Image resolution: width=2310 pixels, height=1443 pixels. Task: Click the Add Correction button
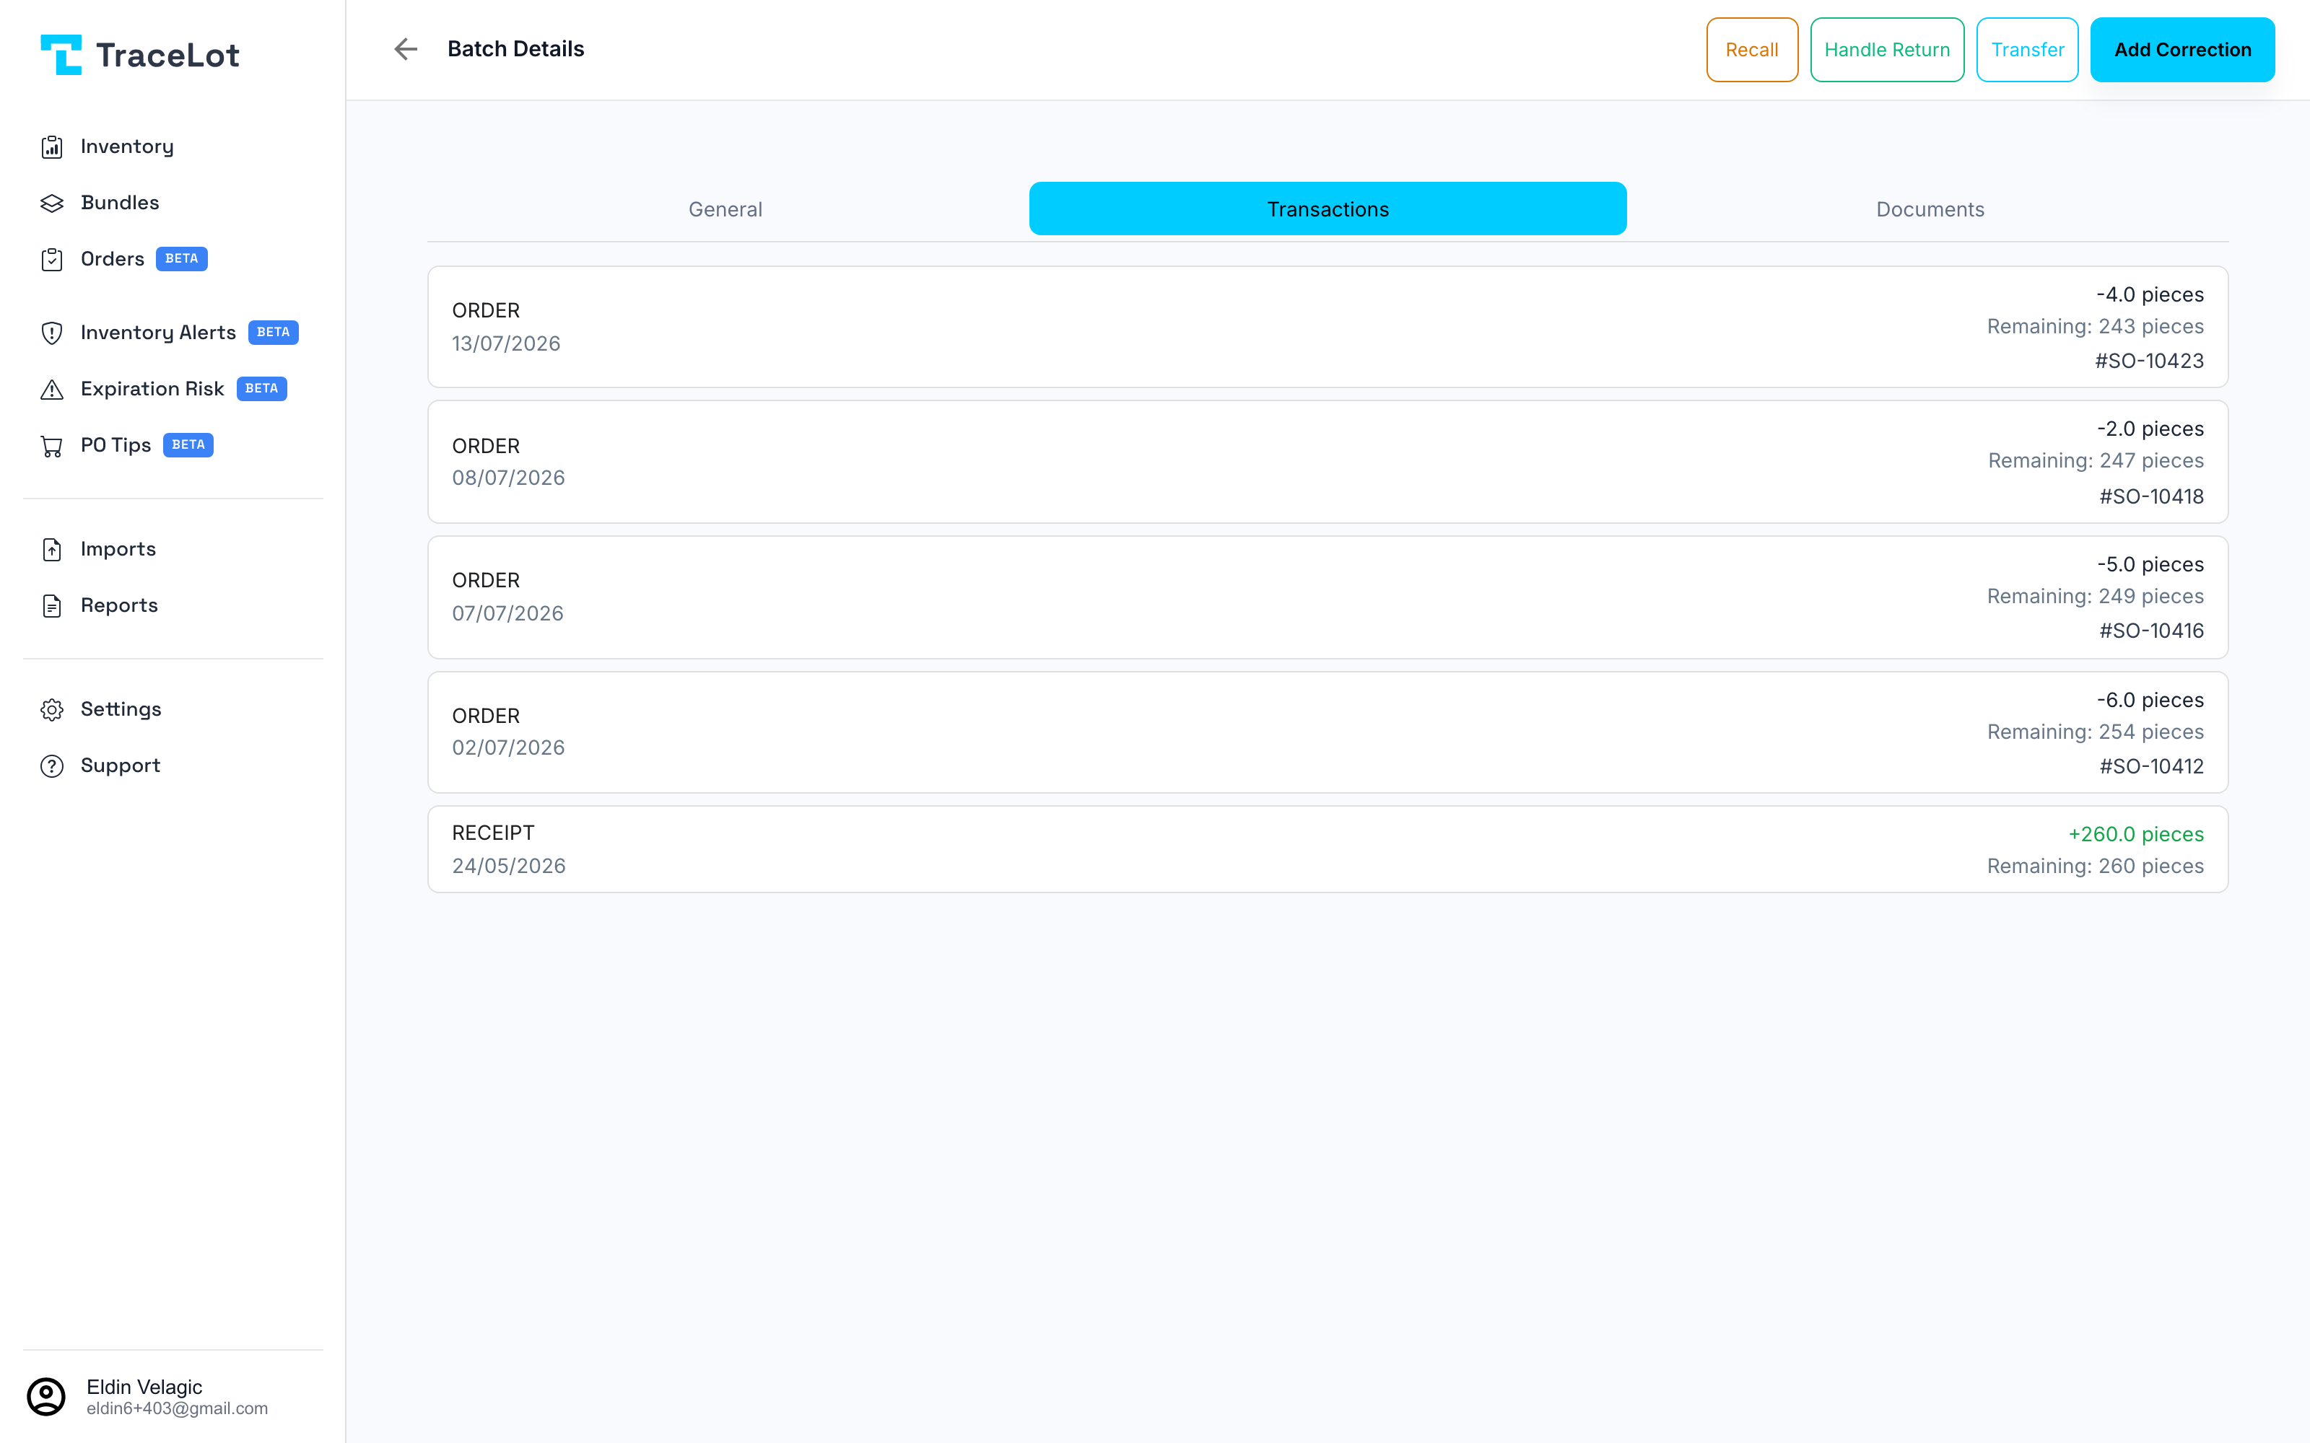2182,50
